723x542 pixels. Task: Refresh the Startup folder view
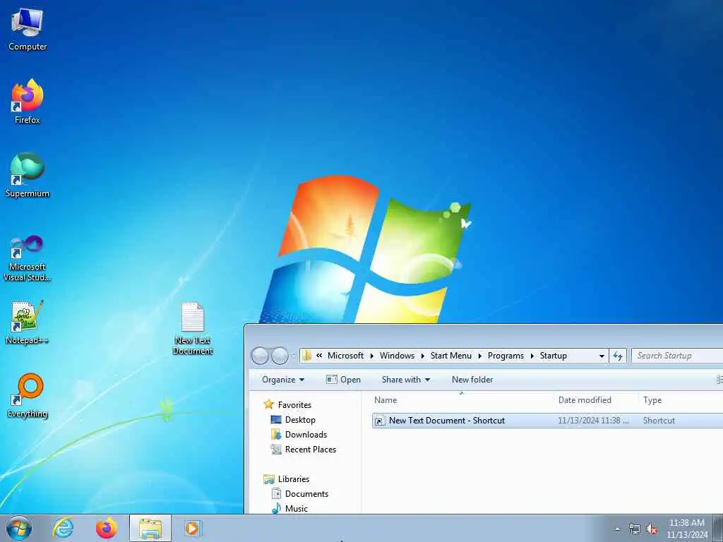pos(618,356)
